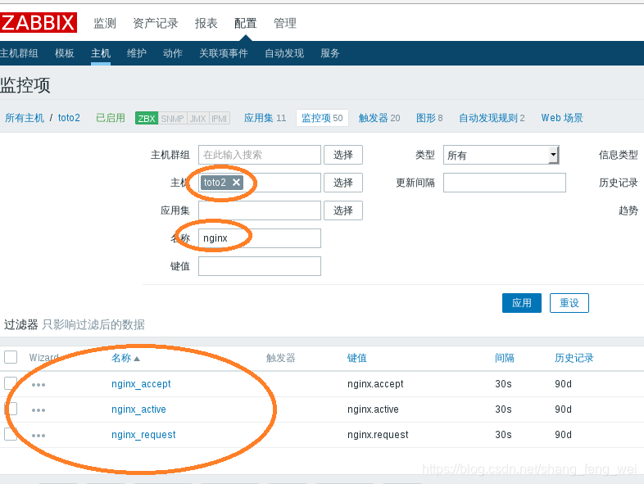Select key text nginx.accept
The width and height of the screenshot is (644, 484).
pos(375,384)
